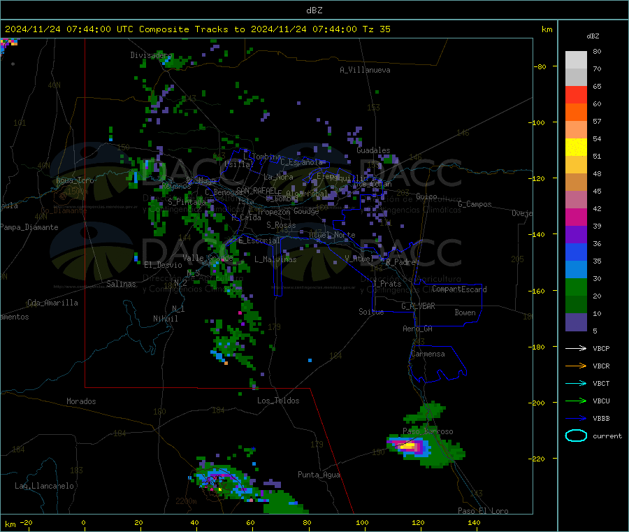Click the 'Tz 35' threshold text

pos(376,29)
